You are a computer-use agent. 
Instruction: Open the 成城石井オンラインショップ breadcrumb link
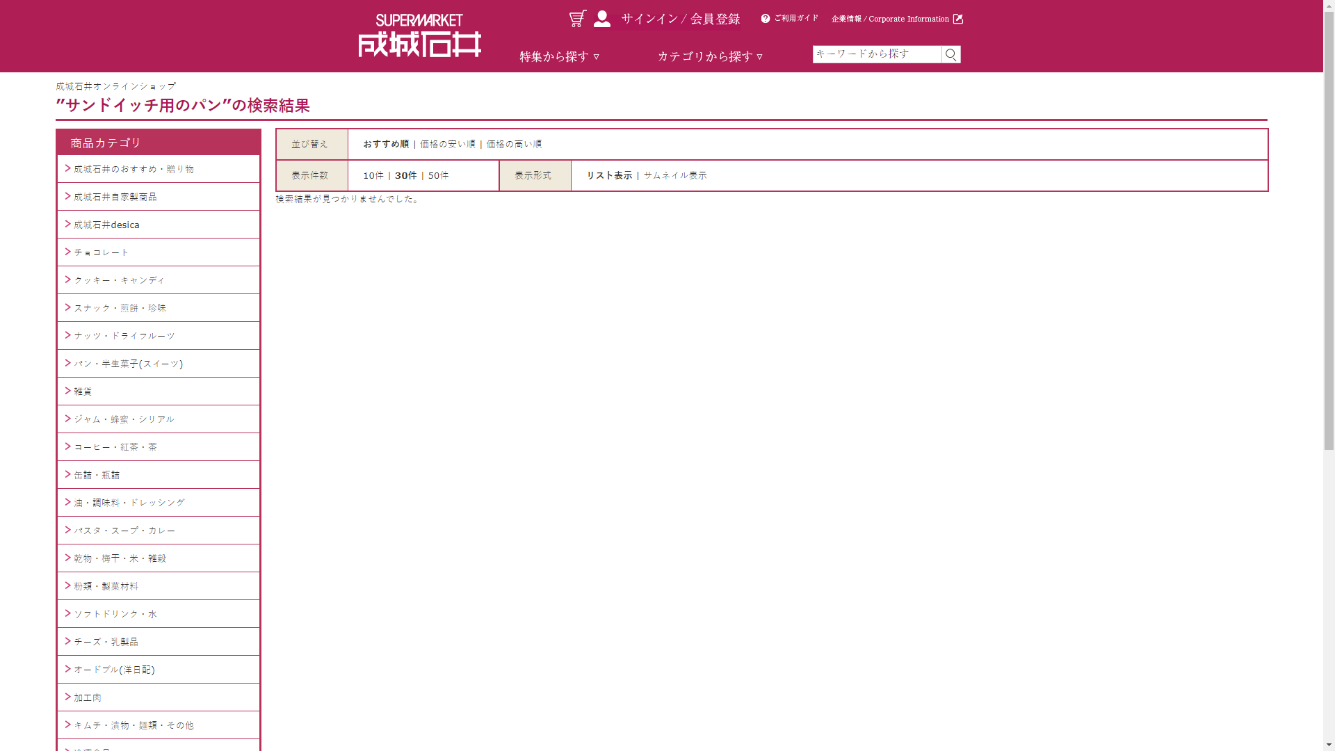(x=115, y=86)
